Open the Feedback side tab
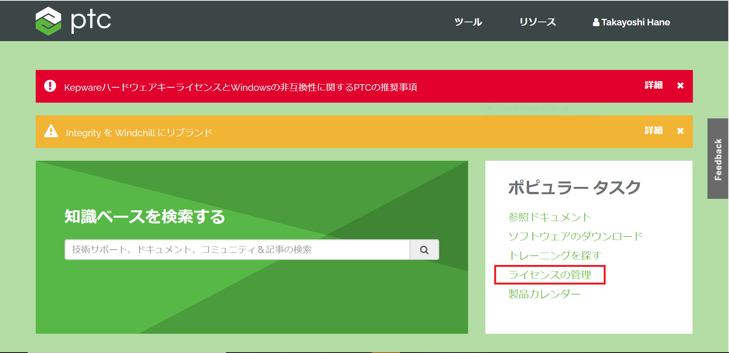The width and height of the screenshot is (729, 353). click(x=718, y=159)
